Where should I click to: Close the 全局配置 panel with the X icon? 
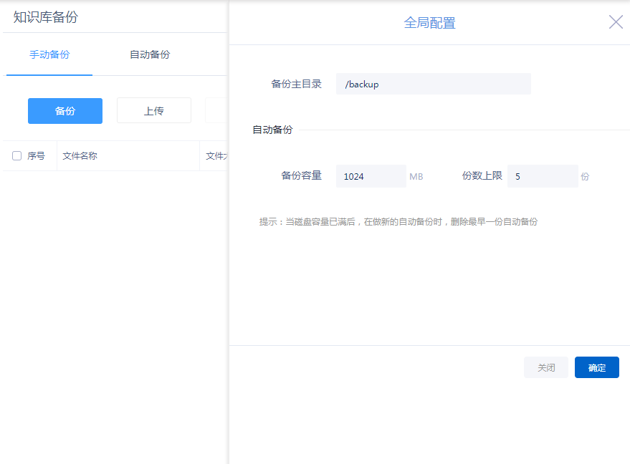616,22
